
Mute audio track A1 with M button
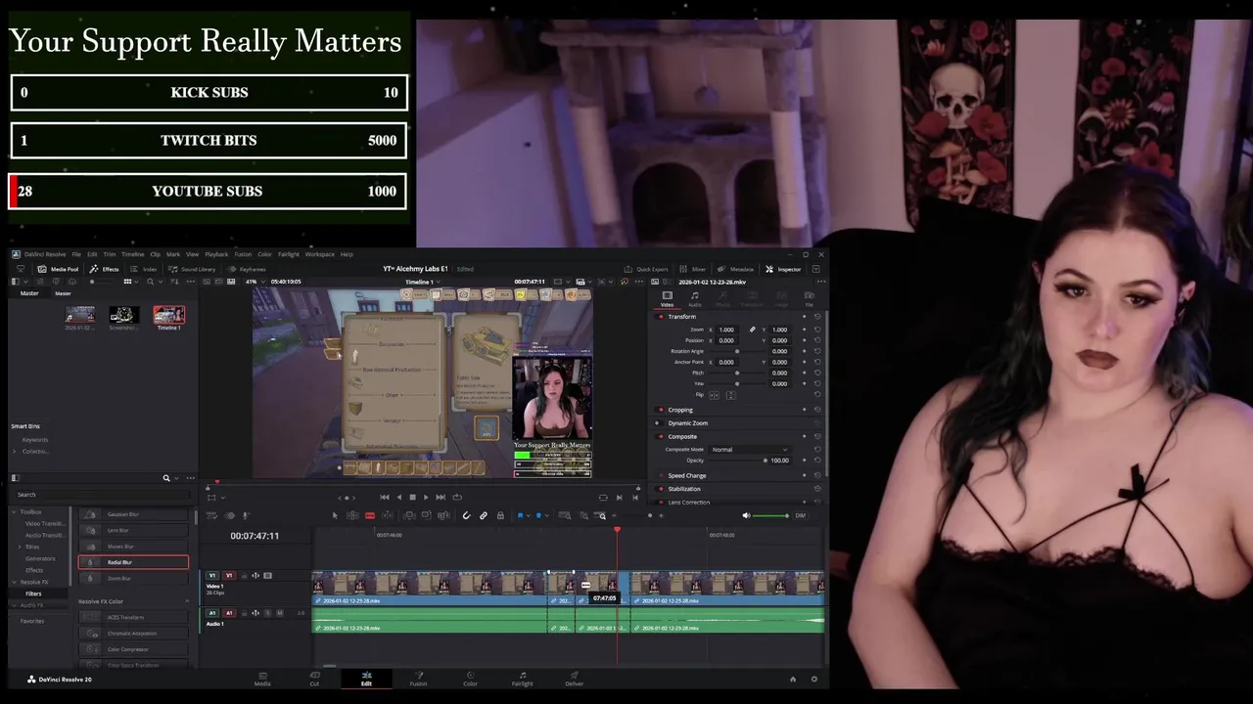280,613
